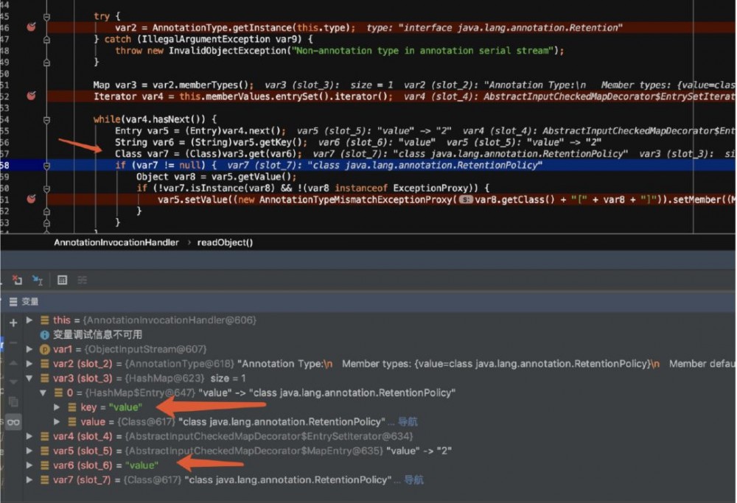Image resolution: width=737 pixels, height=503 pixels.
Task: Select the var5 "value" -> "2" row
Action: [x=368, y=451]
